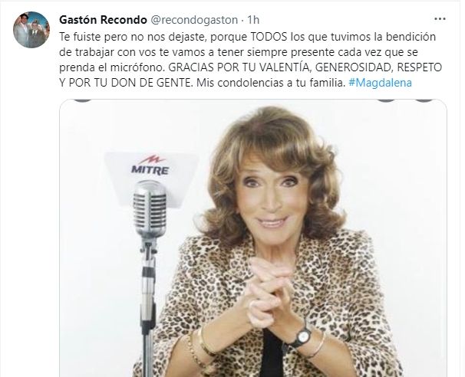Click the line 'de trabajar con vos'
Viewport: 465px width, 377px height.
pyautogui.click(x=239, y=52)
